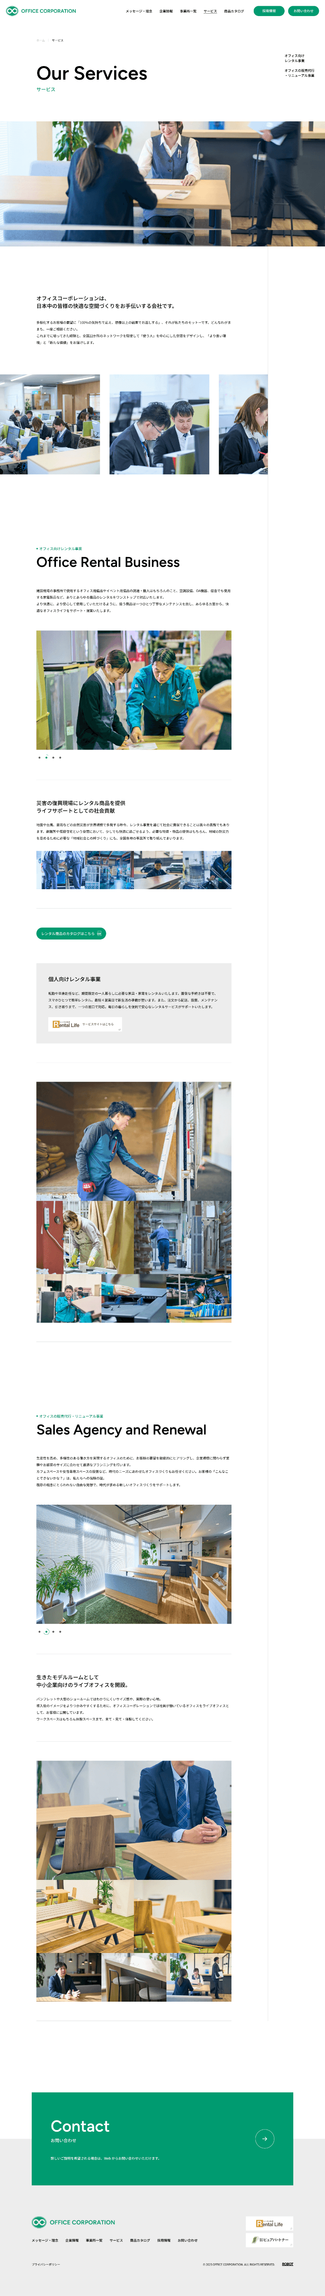Viewport: 325px width, 2296px height.
Task: Open the Rental Life service site link
Action: tap(84, 1024)
